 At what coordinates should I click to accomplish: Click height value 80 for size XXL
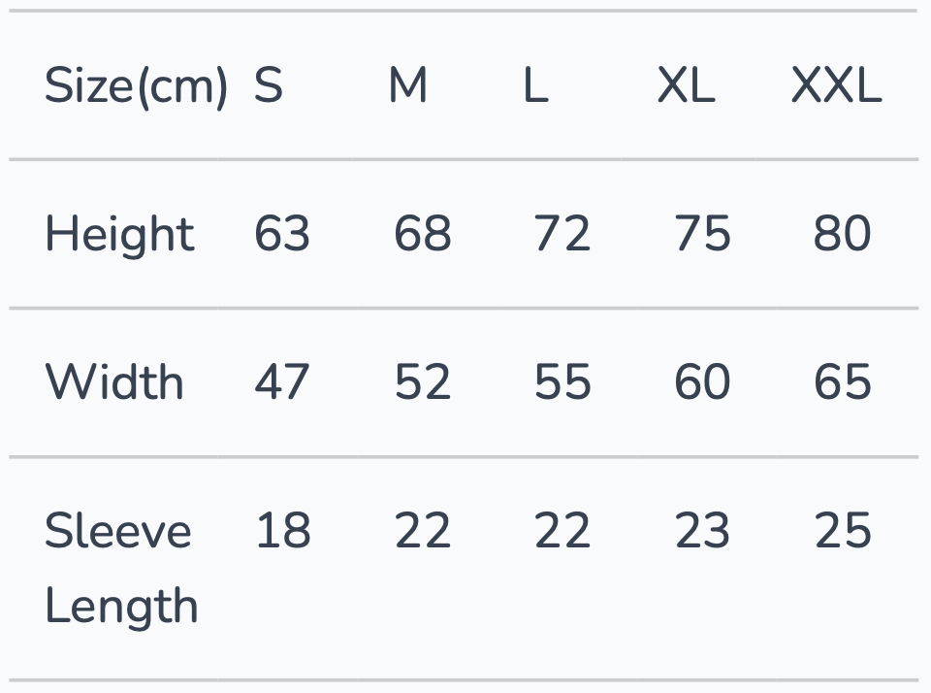(x=842, y=234)
